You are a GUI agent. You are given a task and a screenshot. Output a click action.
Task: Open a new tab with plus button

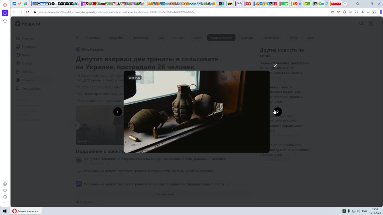tap(345, 4)
